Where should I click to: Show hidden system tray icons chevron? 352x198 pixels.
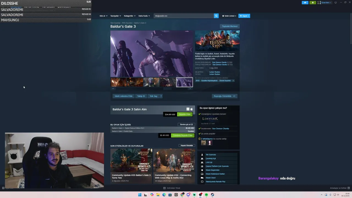coord(321,195)
